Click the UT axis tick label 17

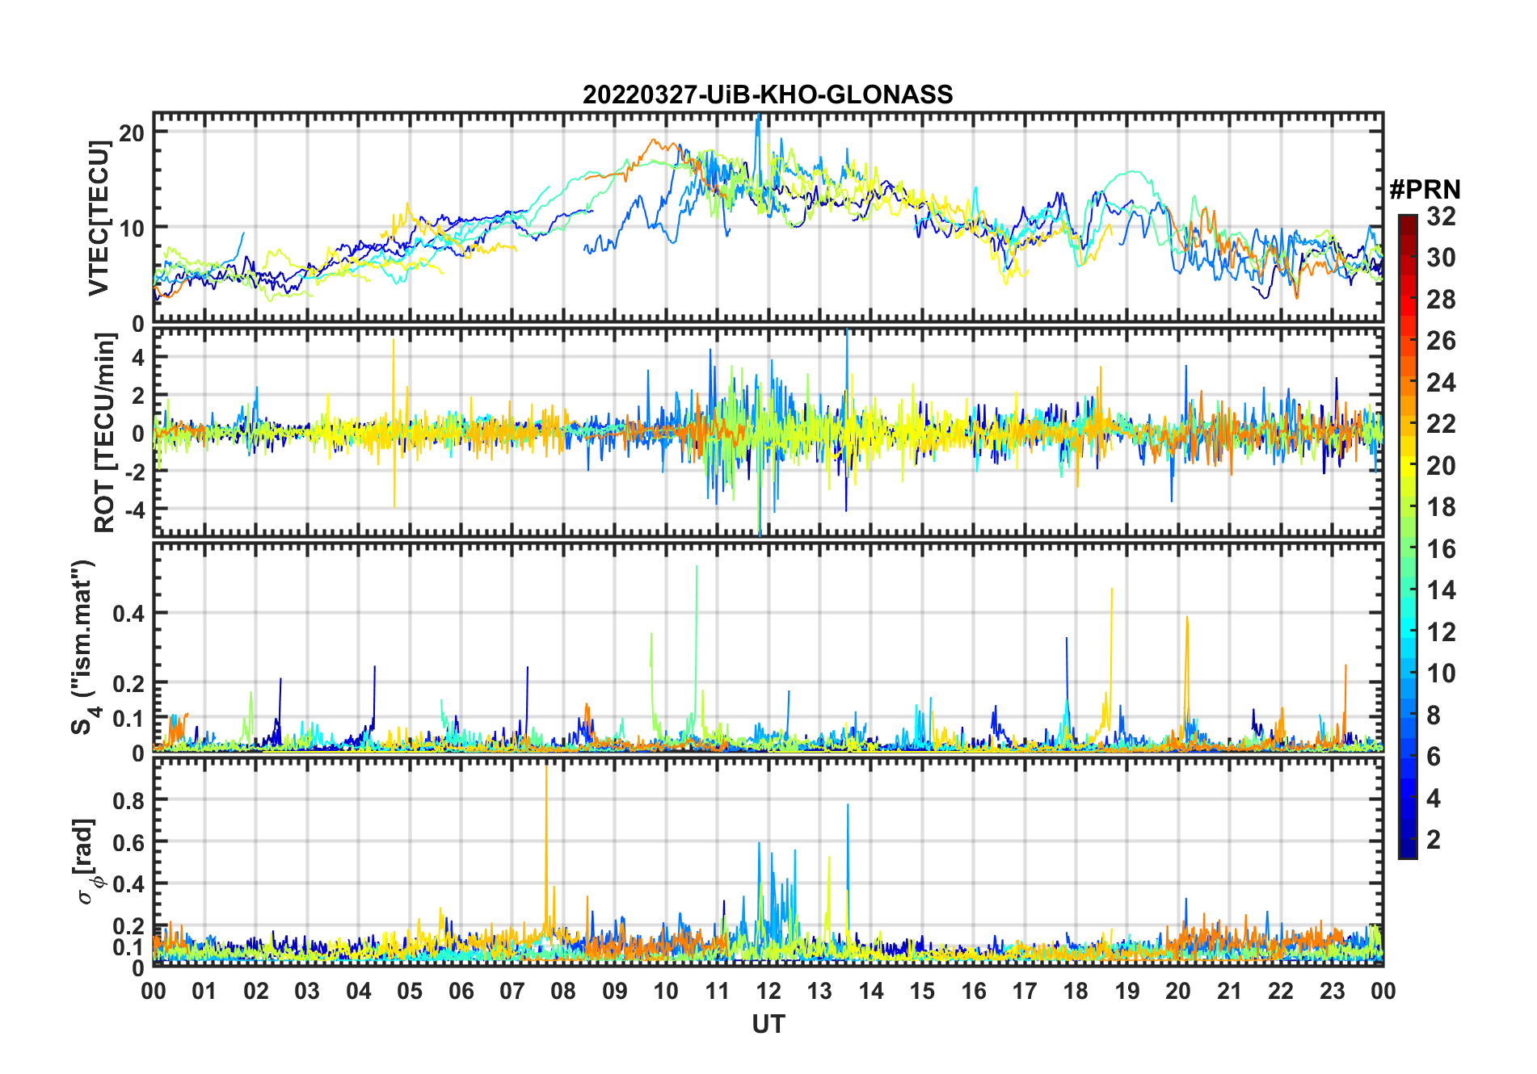click(x=1025, y=991)
